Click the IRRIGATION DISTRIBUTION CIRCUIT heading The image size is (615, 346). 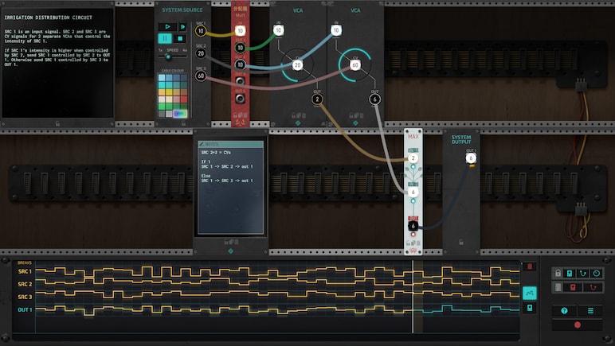pyautogui.click(x=49, y=17)
